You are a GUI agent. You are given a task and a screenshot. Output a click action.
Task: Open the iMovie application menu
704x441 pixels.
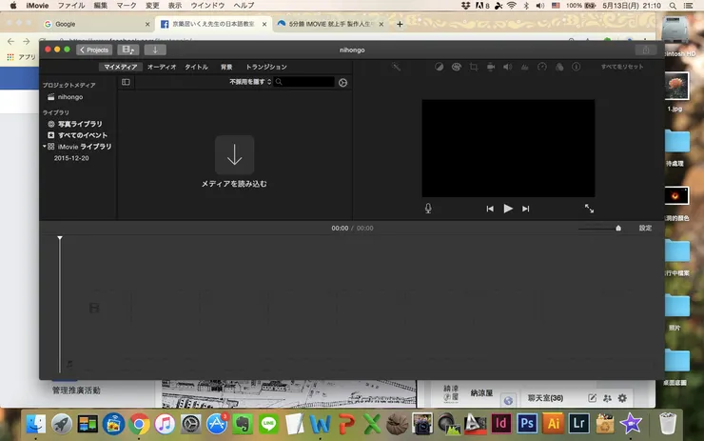37,6
